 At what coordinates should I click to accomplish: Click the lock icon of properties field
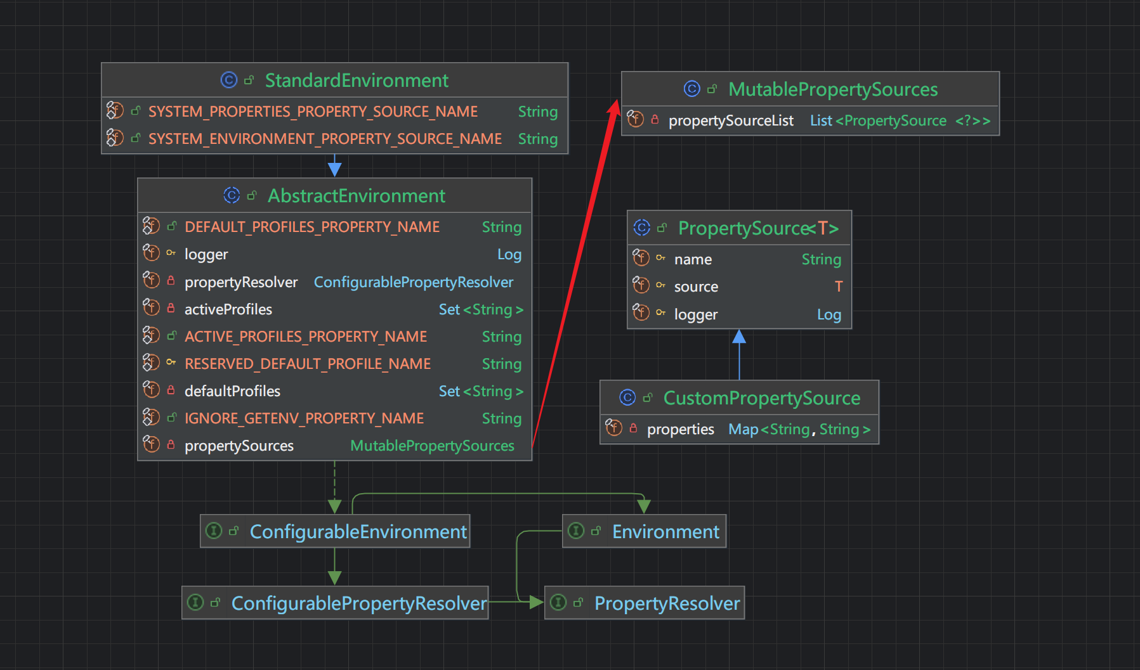point(633,428)
